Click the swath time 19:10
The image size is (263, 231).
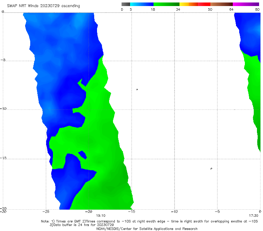tap(101, 216)
